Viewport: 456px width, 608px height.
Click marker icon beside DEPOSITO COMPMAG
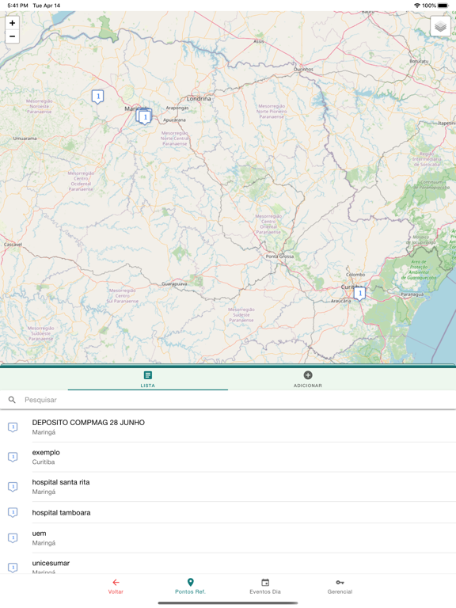pos(13,427)
